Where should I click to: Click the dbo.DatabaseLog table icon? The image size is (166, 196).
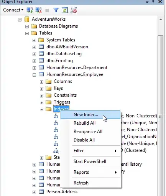41,54
